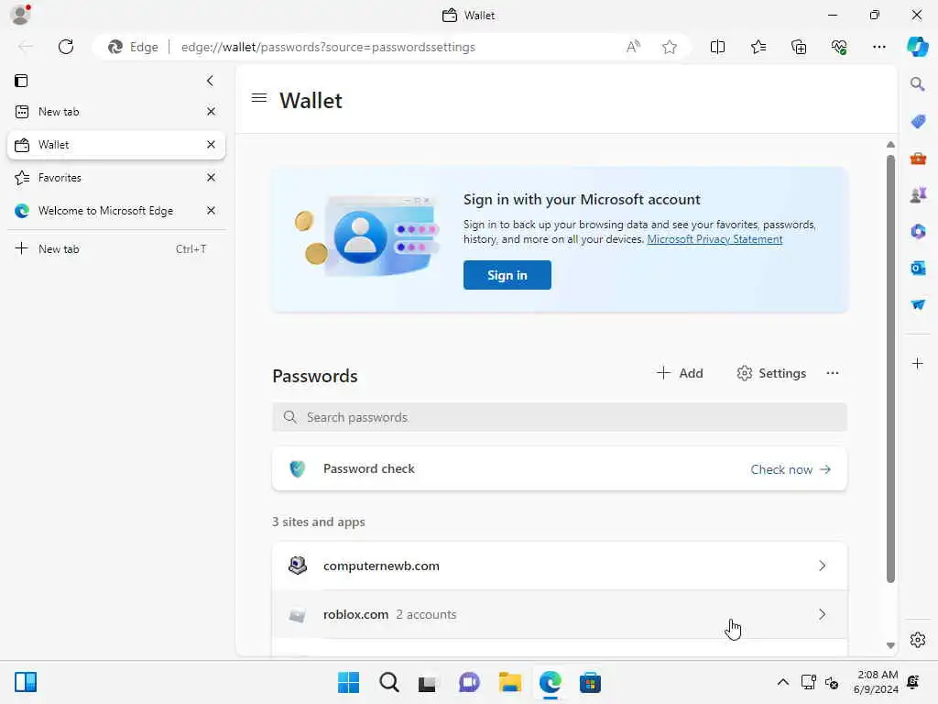
Task: Click the page scrollbar thumb
Action: pyautogui.click(x=890, y=368)
